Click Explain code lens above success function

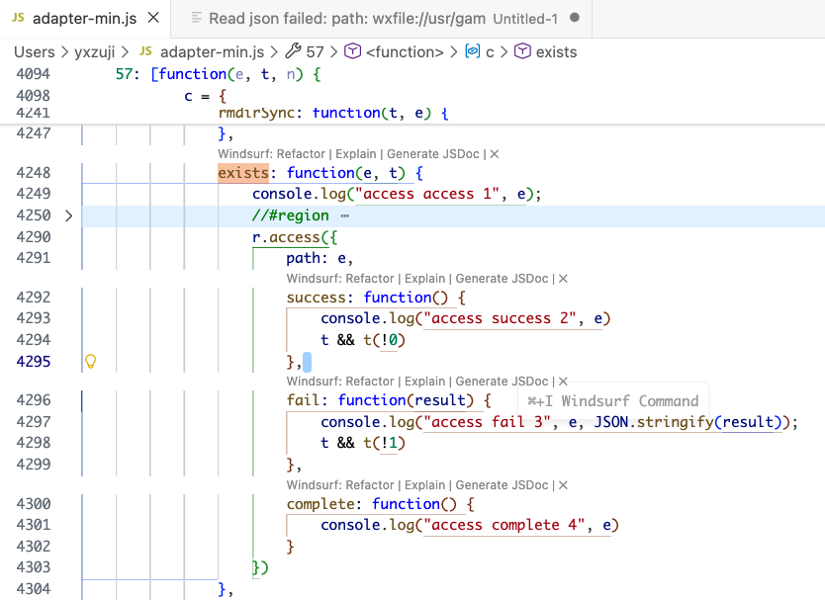[x=424, y=279]
